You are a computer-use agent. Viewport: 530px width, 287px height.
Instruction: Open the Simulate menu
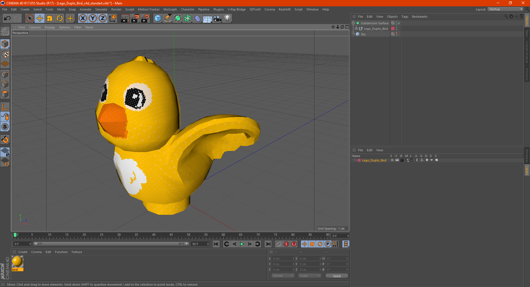101,9
